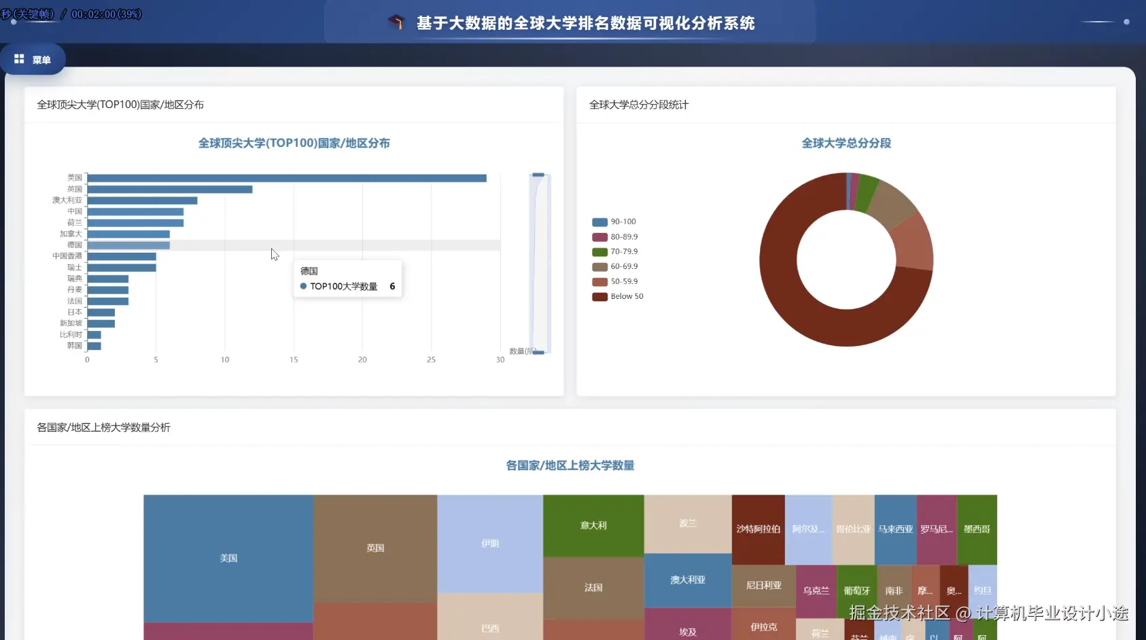
Task: Select 墨西哥 block in treemap
Action: (x=977, y=529)
